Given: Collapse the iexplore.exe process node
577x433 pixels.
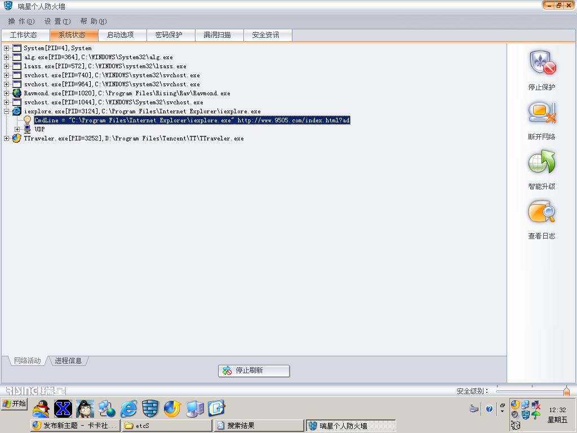Looking at the screenshot, I should tap(7, 111).
